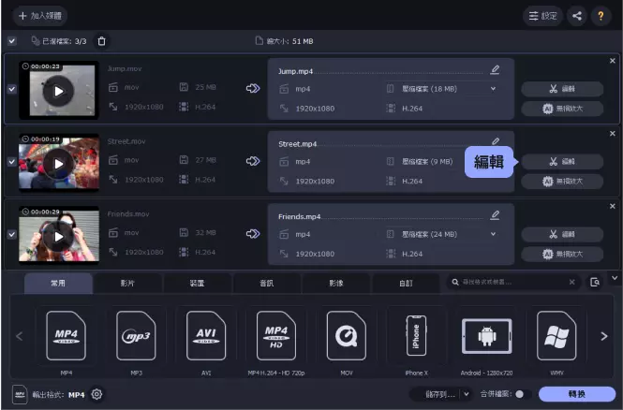Uncheck the Friends.mov file checkbox
The image size is (623, 410).
tap(12, 235)
